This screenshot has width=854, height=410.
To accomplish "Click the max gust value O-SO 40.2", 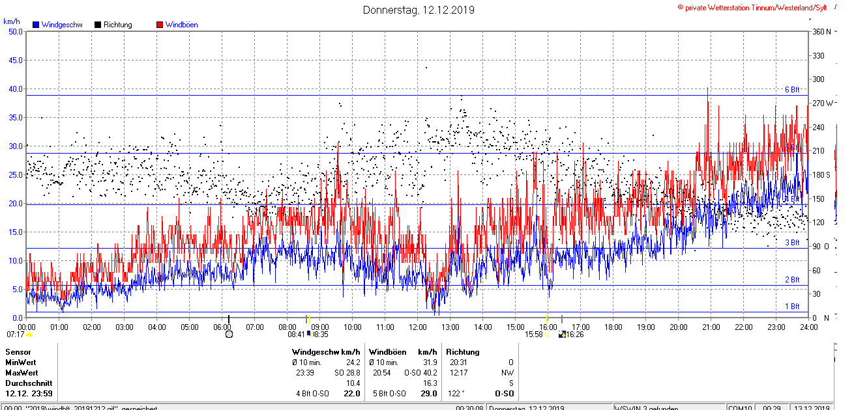I will click(x=420, y=373).
